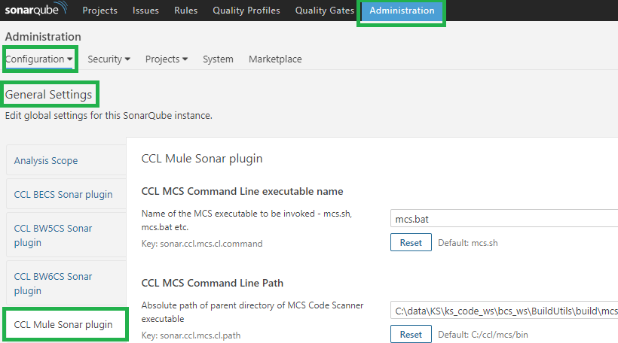The width and height of the screenshot is (618, 343).
Task: Expand the Security dropdown
Action: point(109,59)
